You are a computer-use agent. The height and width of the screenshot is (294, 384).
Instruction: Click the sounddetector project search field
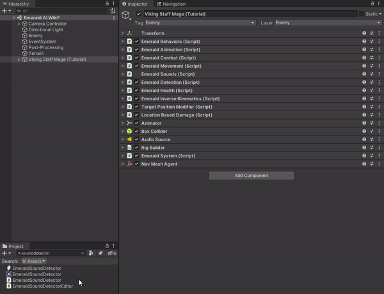coord(50,254)
